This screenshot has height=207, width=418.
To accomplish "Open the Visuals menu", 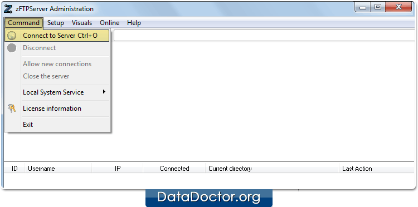I will [82, 23].
